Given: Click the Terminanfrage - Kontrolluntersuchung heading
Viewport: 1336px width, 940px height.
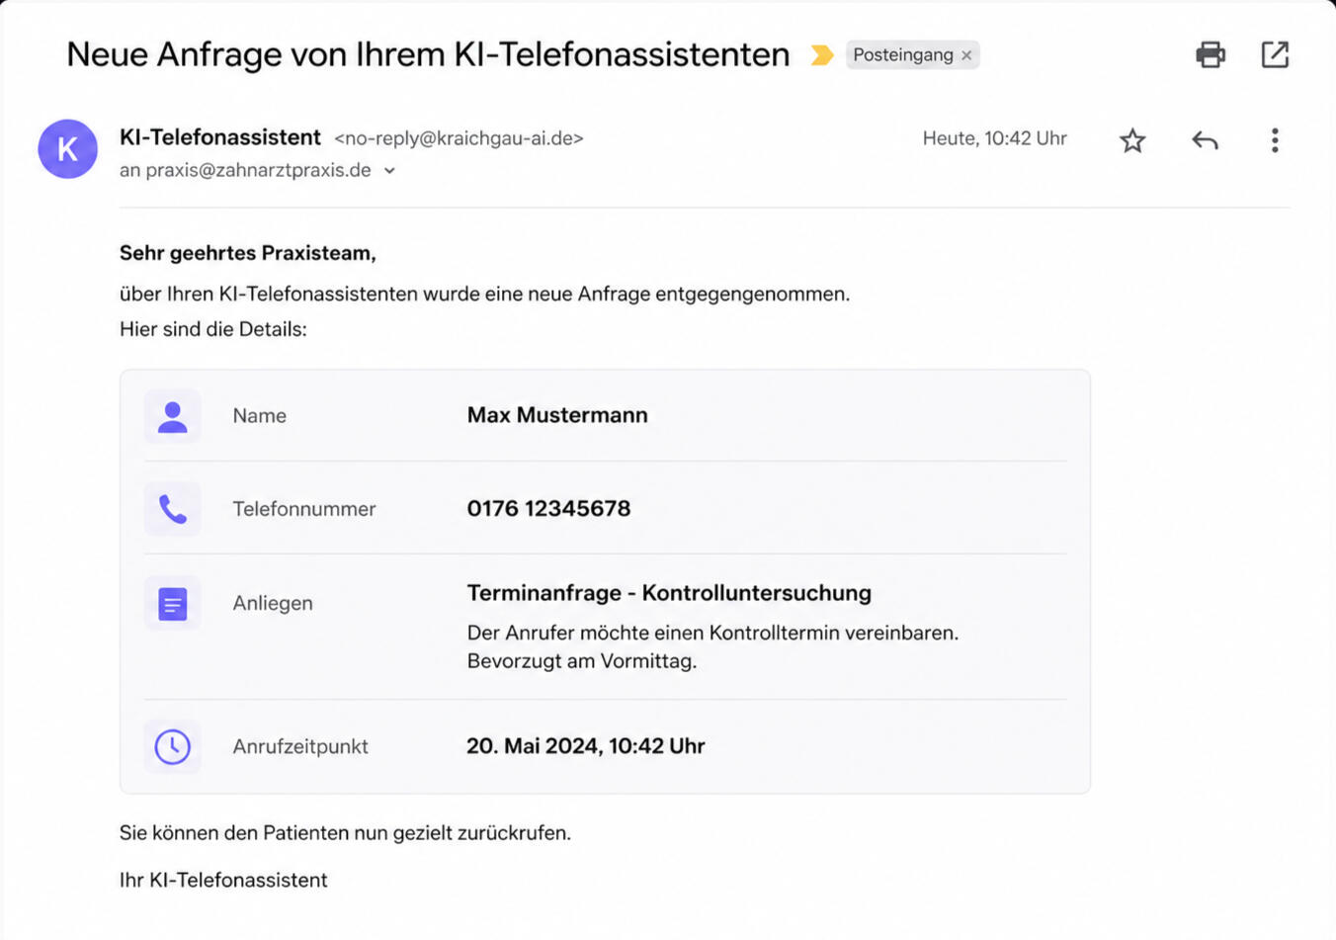Looking at the screenshot, I should click(669, 593).
